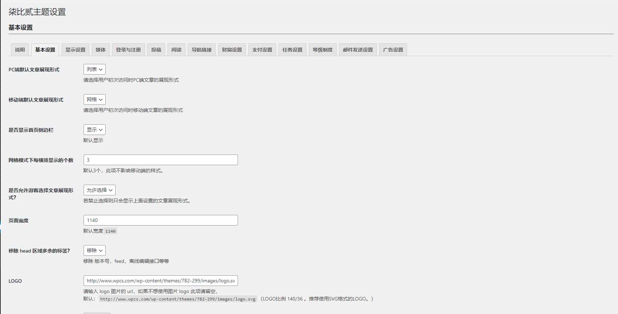Open the 媒体 tab
The width and height of the screenshot is (618, 314).
click(x=101, y=50)
